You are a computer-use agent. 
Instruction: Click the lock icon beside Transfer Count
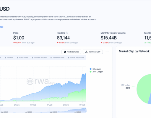[x=51, y=58]
